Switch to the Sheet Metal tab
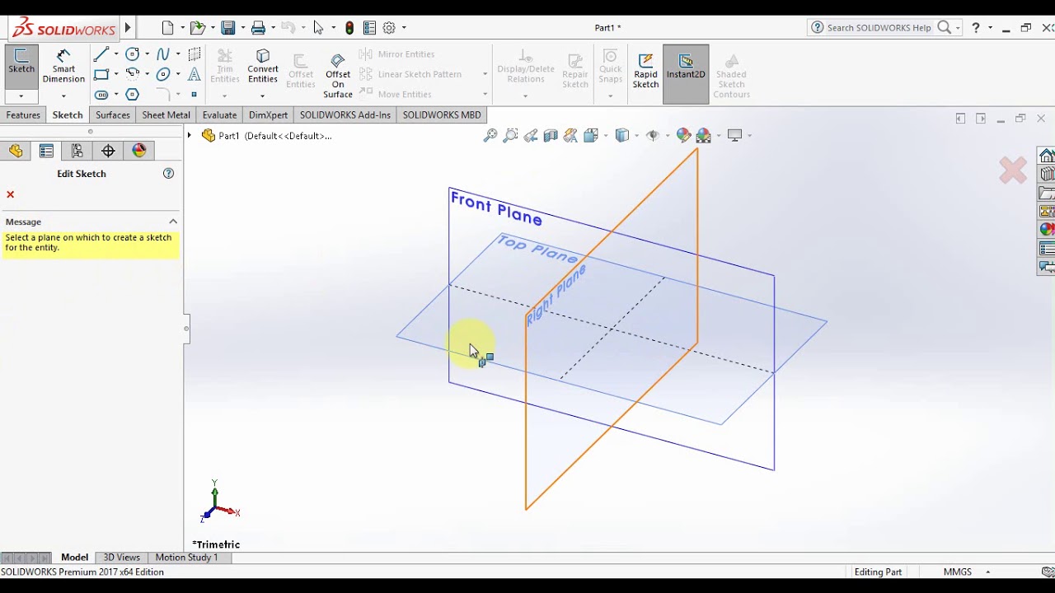Screen dimensions: 1055x593 pyautogui.click(x=166, y=115)
